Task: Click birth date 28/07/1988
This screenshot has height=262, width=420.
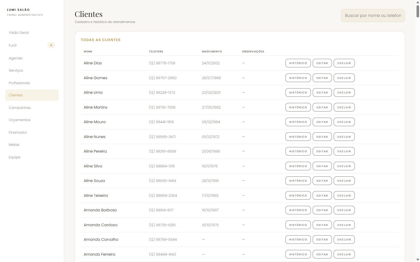Action: click(x=211, y=78)
